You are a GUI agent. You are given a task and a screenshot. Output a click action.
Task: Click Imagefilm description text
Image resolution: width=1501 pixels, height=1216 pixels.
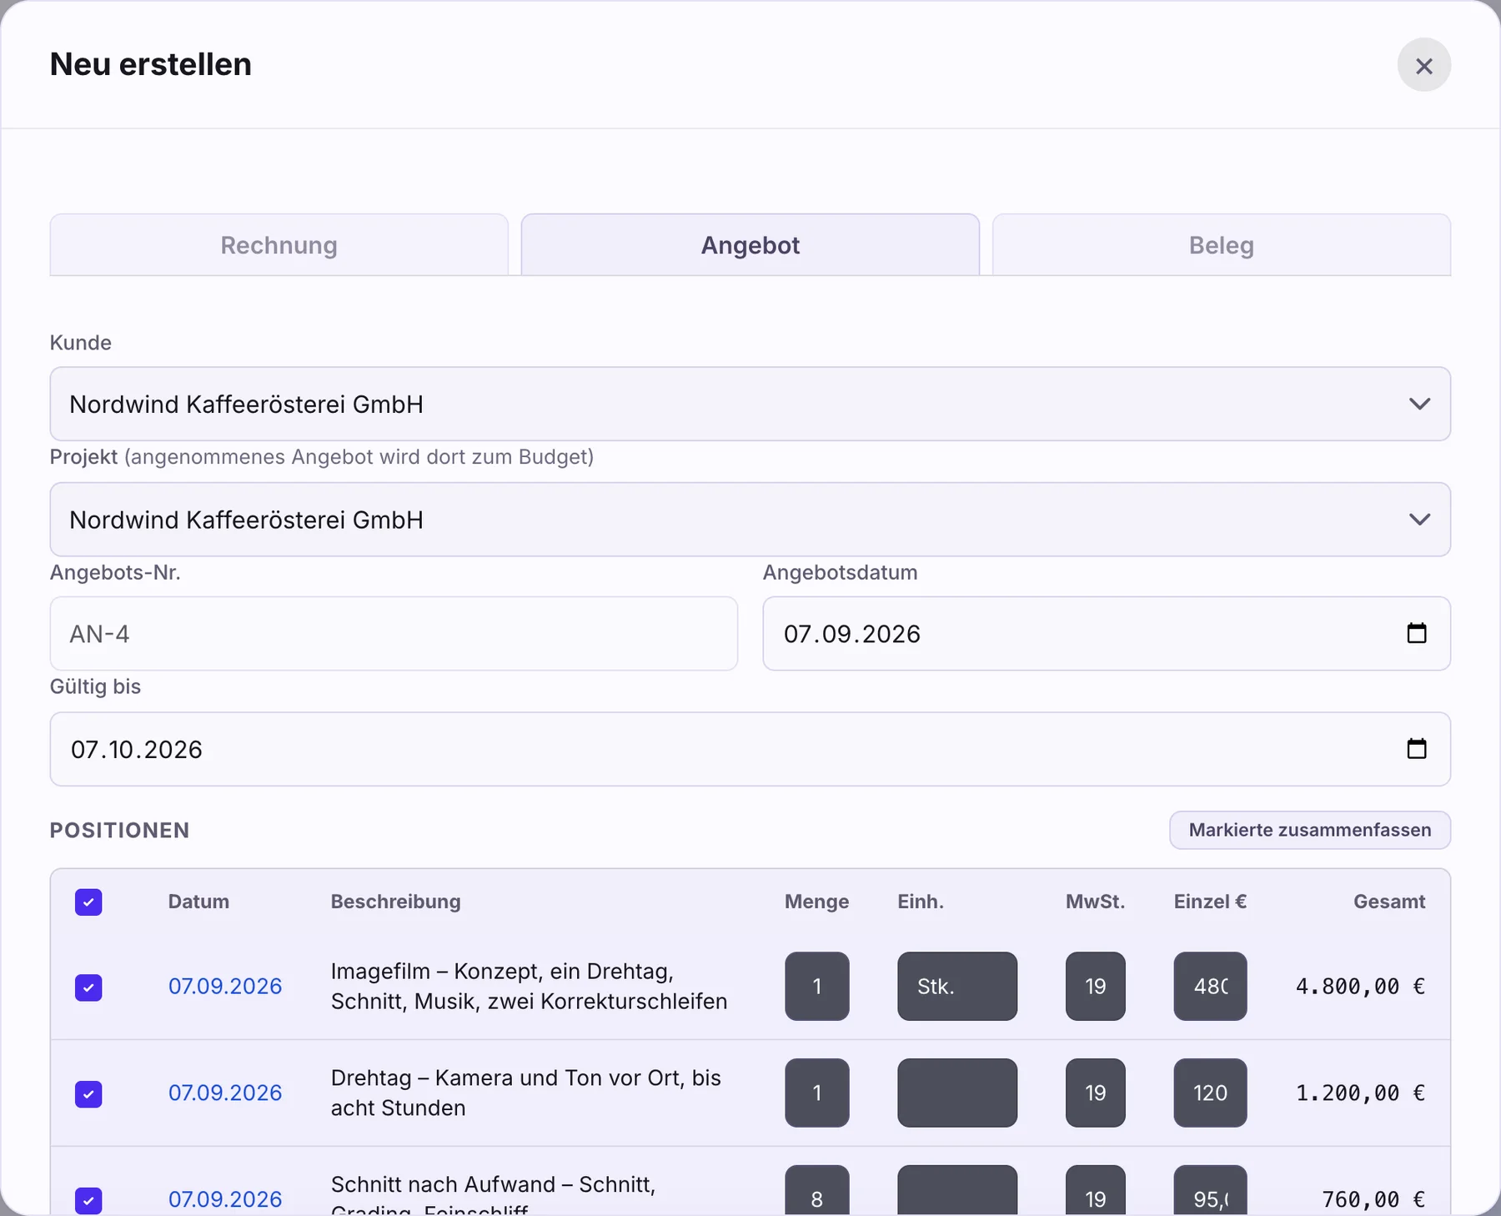tap(529, 986)
